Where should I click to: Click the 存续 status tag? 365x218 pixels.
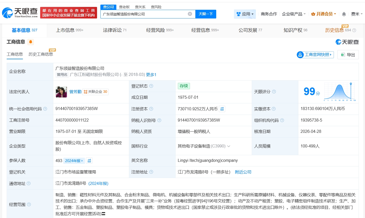point(184,86)
